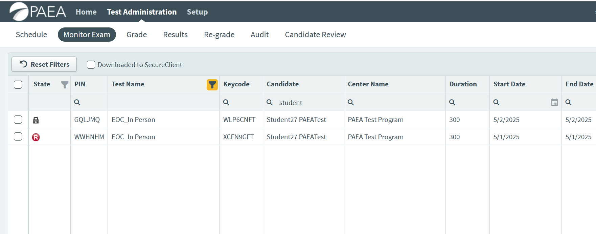Screen dimensions: 596x234
Task: Click start date 5/1/2025
Action: tap(506, 137)
